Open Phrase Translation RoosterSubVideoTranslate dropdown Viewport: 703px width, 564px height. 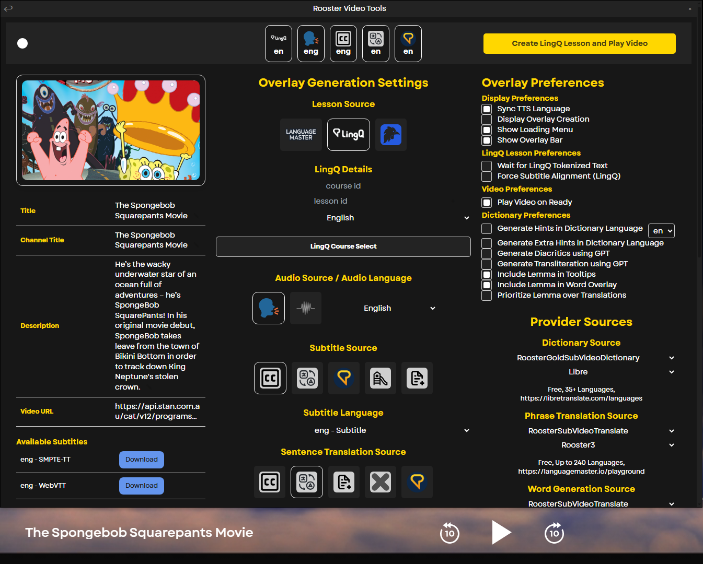581,431
